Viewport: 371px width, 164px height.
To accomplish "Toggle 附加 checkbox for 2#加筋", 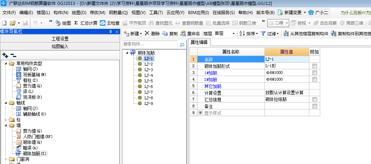I will [x=315, y=79].
